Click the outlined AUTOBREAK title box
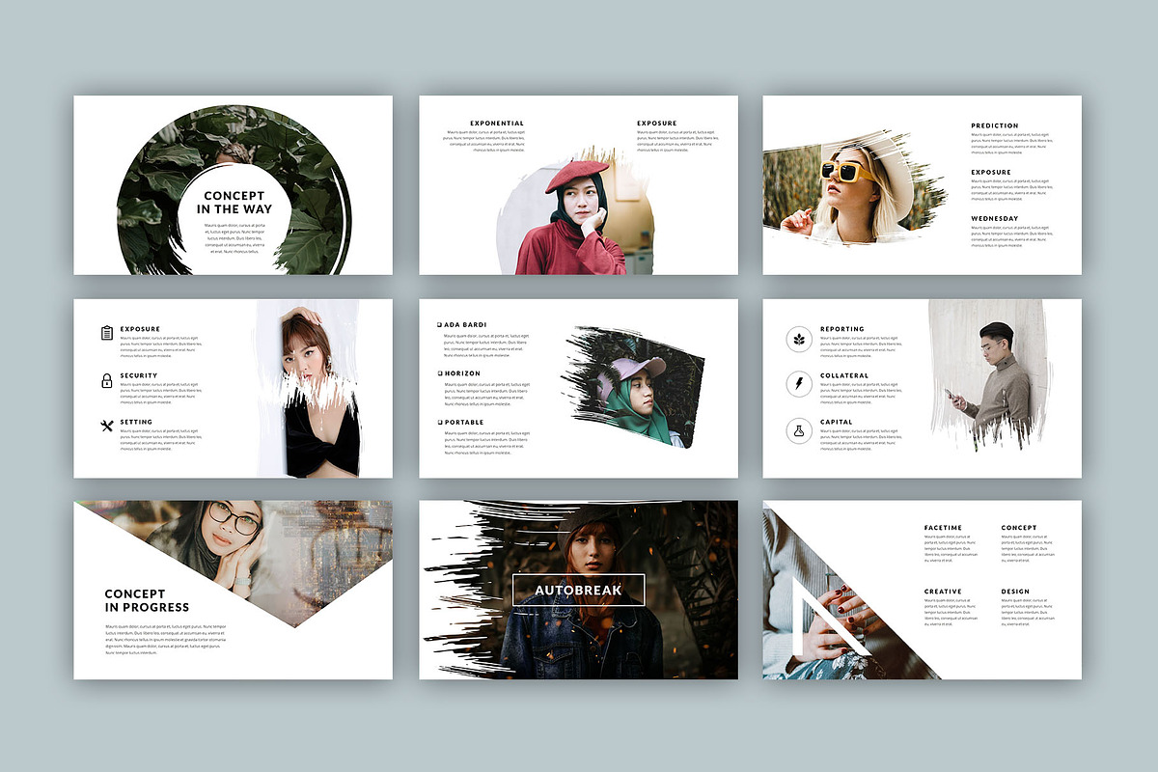Image resolution: width=1158 pixels, height=772 pixels. coord(578,590)
